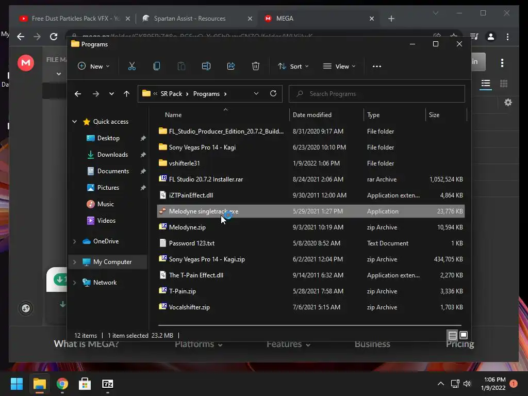Viewport: 528px width, 396px height.
Task: Expand the My Computer tree node
Action: pyautogui.click(x=74, y=262)
